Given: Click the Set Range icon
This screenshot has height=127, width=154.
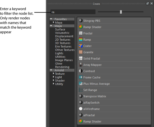Looking at the screenshot, I should 81,90.
